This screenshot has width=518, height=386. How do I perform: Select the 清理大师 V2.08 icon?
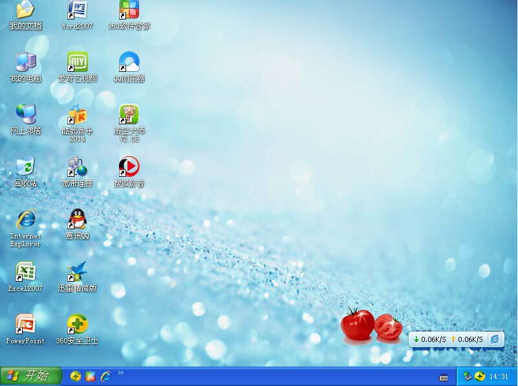pos(129,116)
